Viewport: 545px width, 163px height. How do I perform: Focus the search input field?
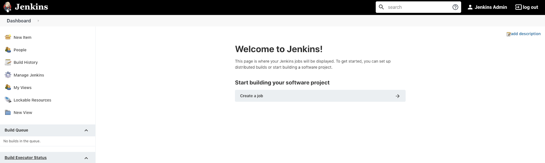tap(418, 7)
